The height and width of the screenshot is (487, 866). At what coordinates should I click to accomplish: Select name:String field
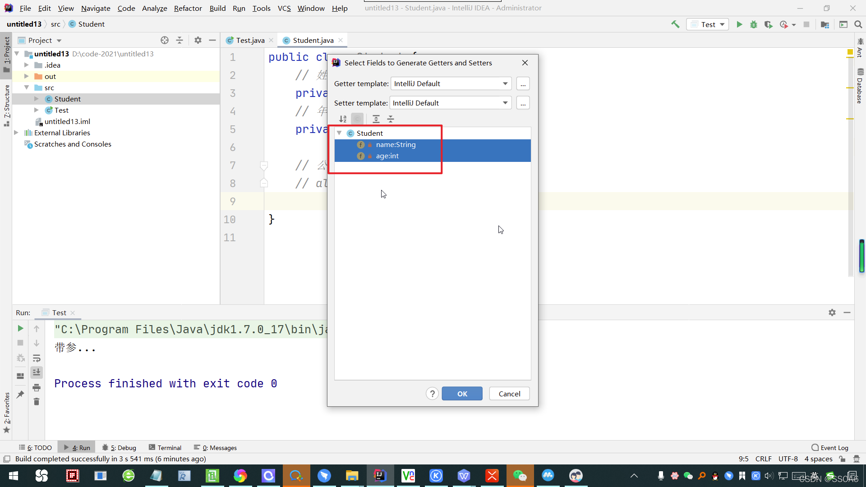tap(433, 145)
